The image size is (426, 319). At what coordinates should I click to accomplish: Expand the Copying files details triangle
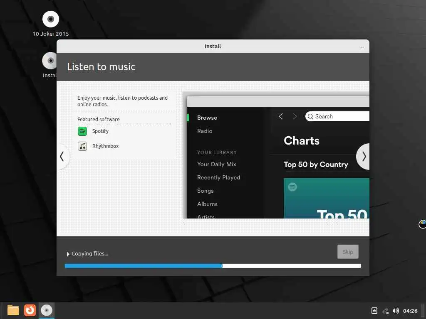pos(68,254)
